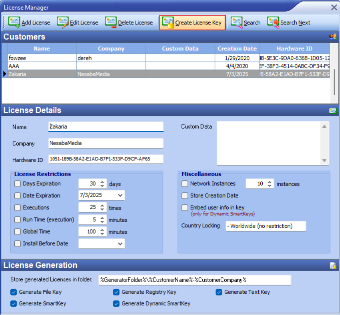Click inside the Company input field

click(x=105, y=143)
